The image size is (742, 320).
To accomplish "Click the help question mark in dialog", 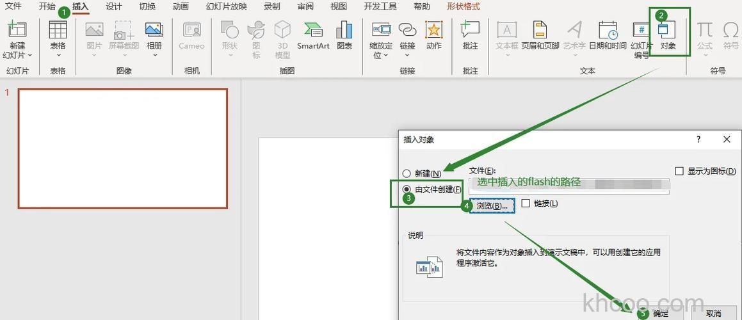I will (698, 140).
